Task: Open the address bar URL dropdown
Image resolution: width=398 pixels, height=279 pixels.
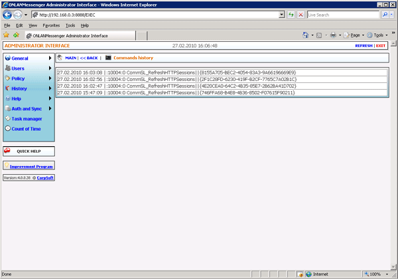Action: click(282, 15)
